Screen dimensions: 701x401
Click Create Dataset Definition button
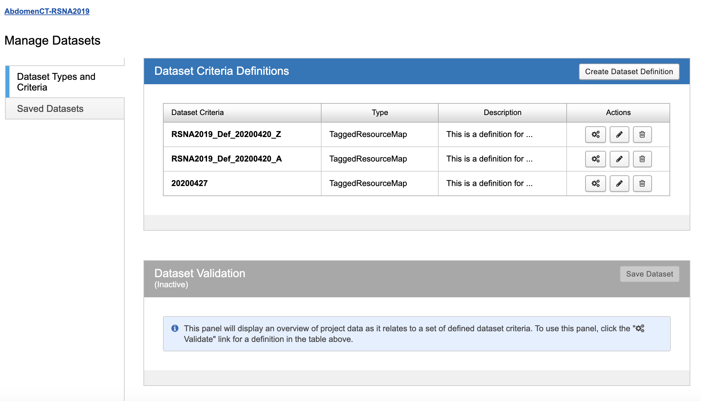coord(629,72)
